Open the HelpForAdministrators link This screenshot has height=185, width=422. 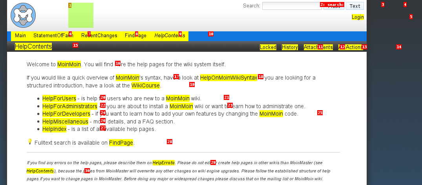pyautogui.click(x=70, y=106)
